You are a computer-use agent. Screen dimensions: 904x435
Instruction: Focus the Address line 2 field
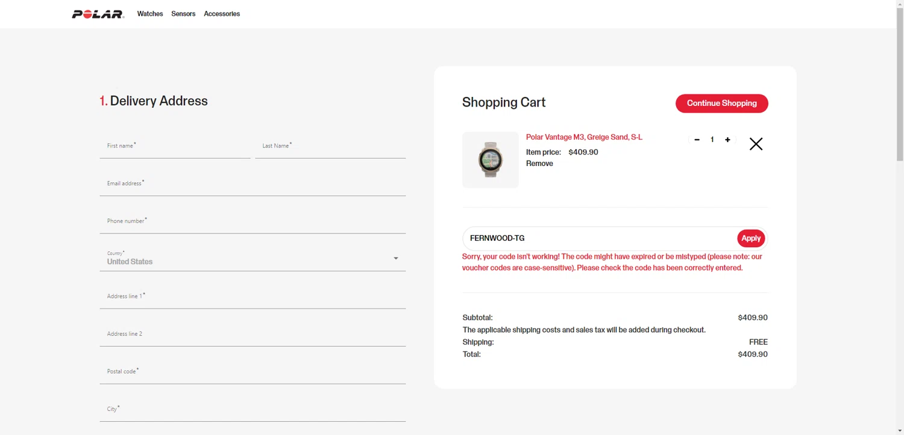click(x=253, y=335)
